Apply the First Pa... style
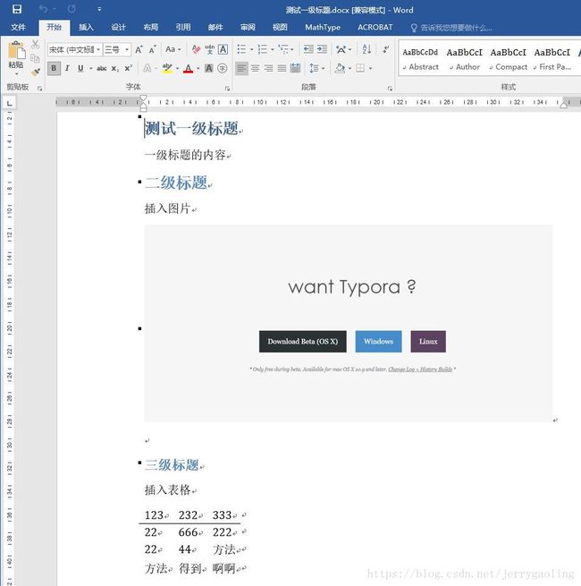 point(552,59)
